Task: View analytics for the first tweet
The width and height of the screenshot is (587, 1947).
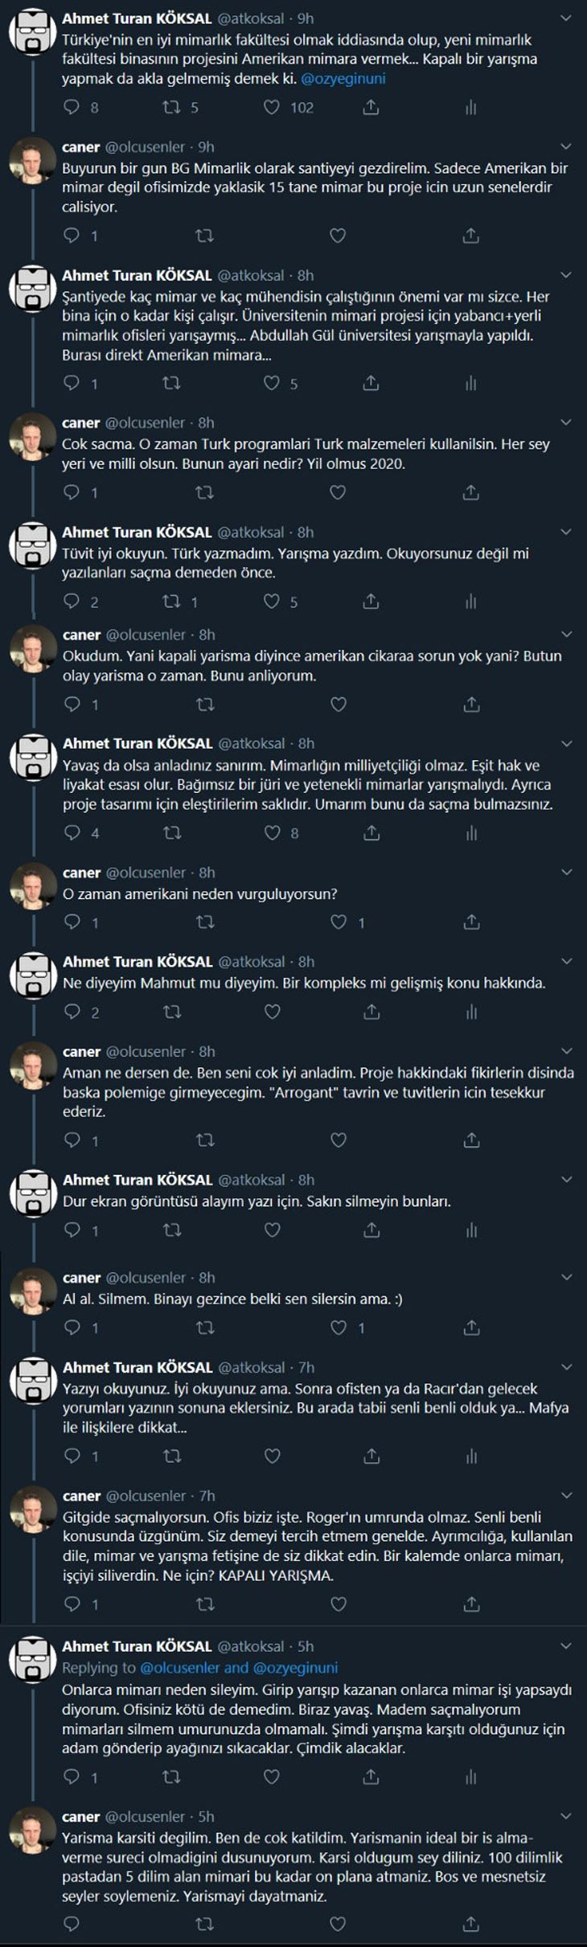Action: [470, 107]
